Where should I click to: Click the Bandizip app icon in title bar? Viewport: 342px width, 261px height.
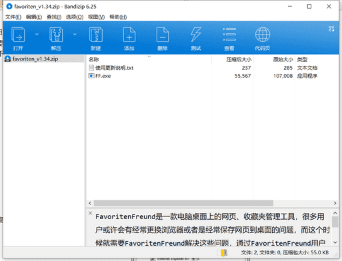[9, 7]
